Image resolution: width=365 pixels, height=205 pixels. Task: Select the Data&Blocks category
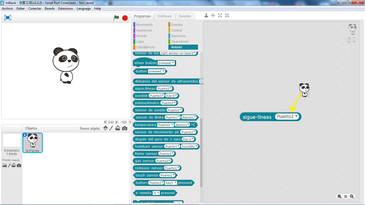(x=145, y=47)
